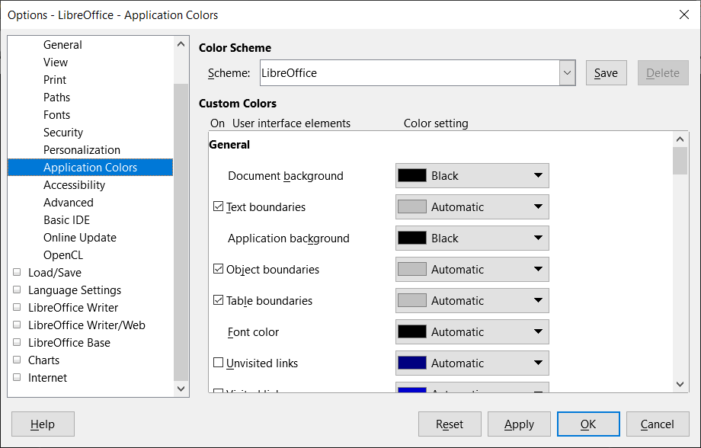Click the gray Object boundaries color swatch
The height and width of the screenshot is (448, 701).
click(x=411, y=270)
